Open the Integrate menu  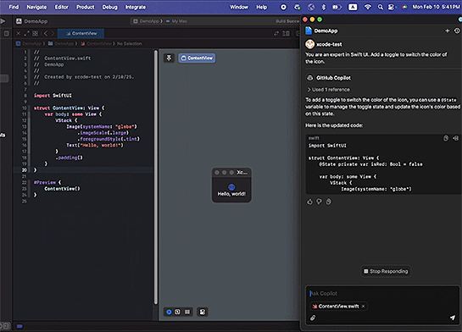coord(136,7)
